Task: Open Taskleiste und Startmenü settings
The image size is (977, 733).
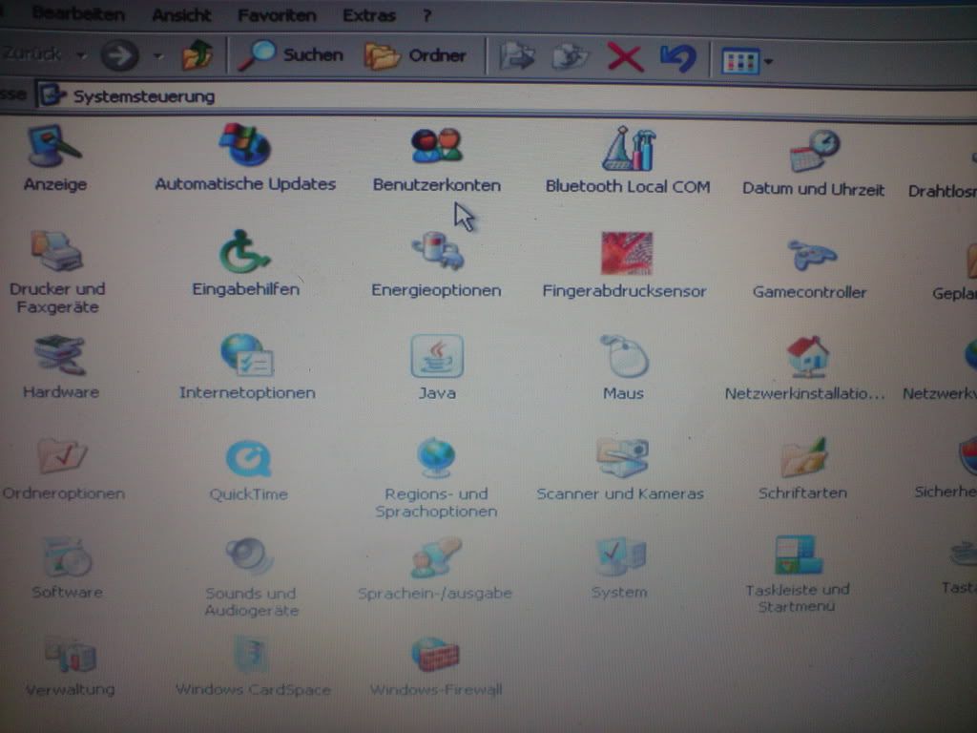Action: pos(798,574)
